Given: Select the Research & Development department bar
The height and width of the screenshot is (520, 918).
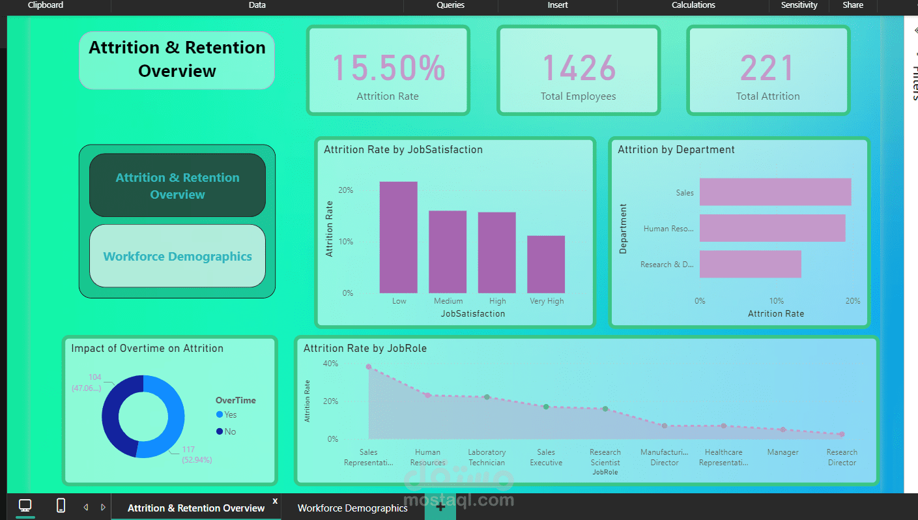Looking at the screenshot, I should 751,264.
